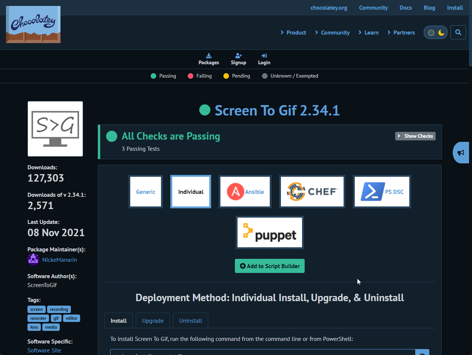Click the 'foss' tag

34,327
